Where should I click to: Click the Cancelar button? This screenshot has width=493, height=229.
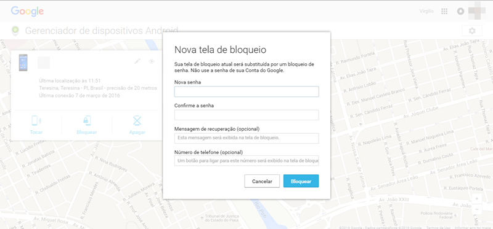coord(262,181)
